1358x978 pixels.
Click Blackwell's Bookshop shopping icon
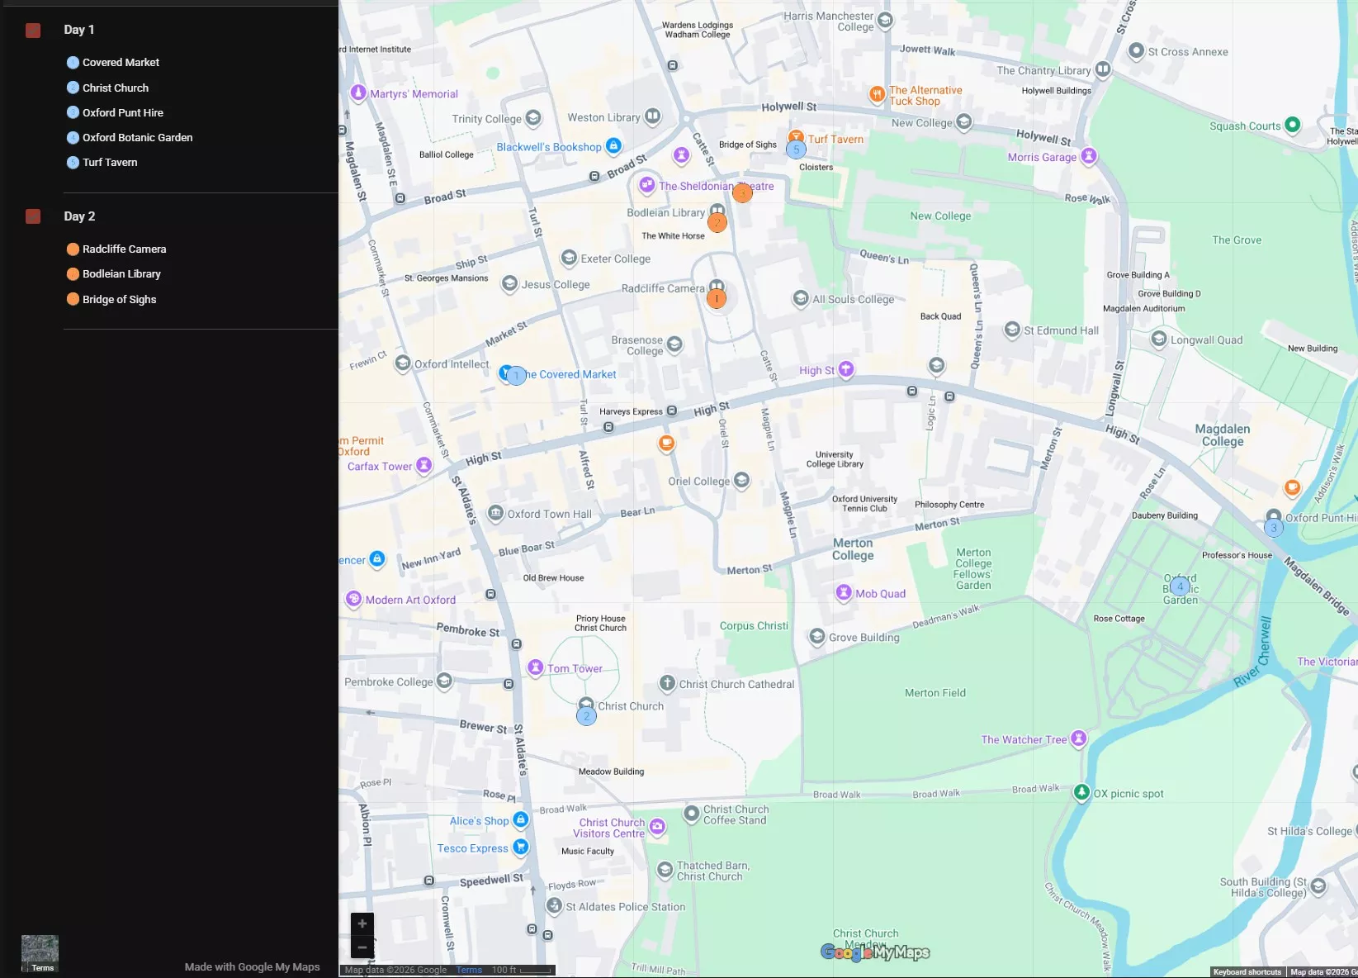[613, 146]
